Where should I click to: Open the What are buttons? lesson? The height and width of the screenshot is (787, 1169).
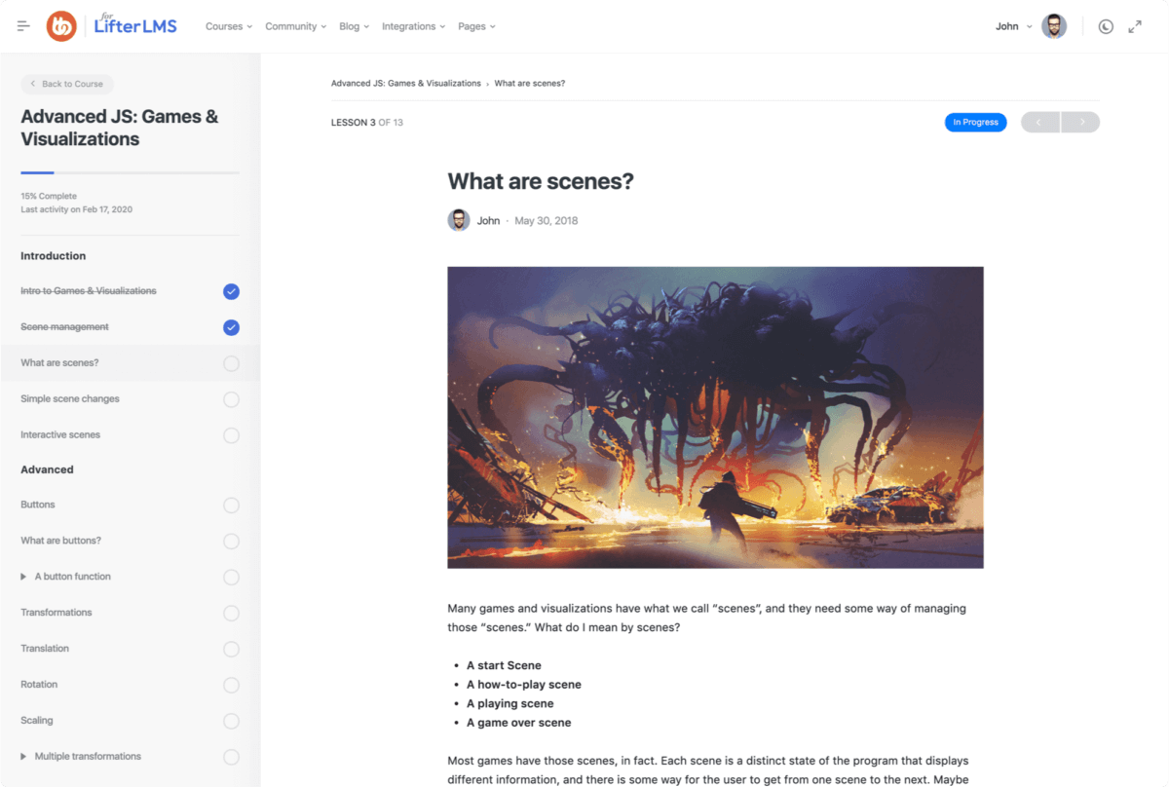60,541
